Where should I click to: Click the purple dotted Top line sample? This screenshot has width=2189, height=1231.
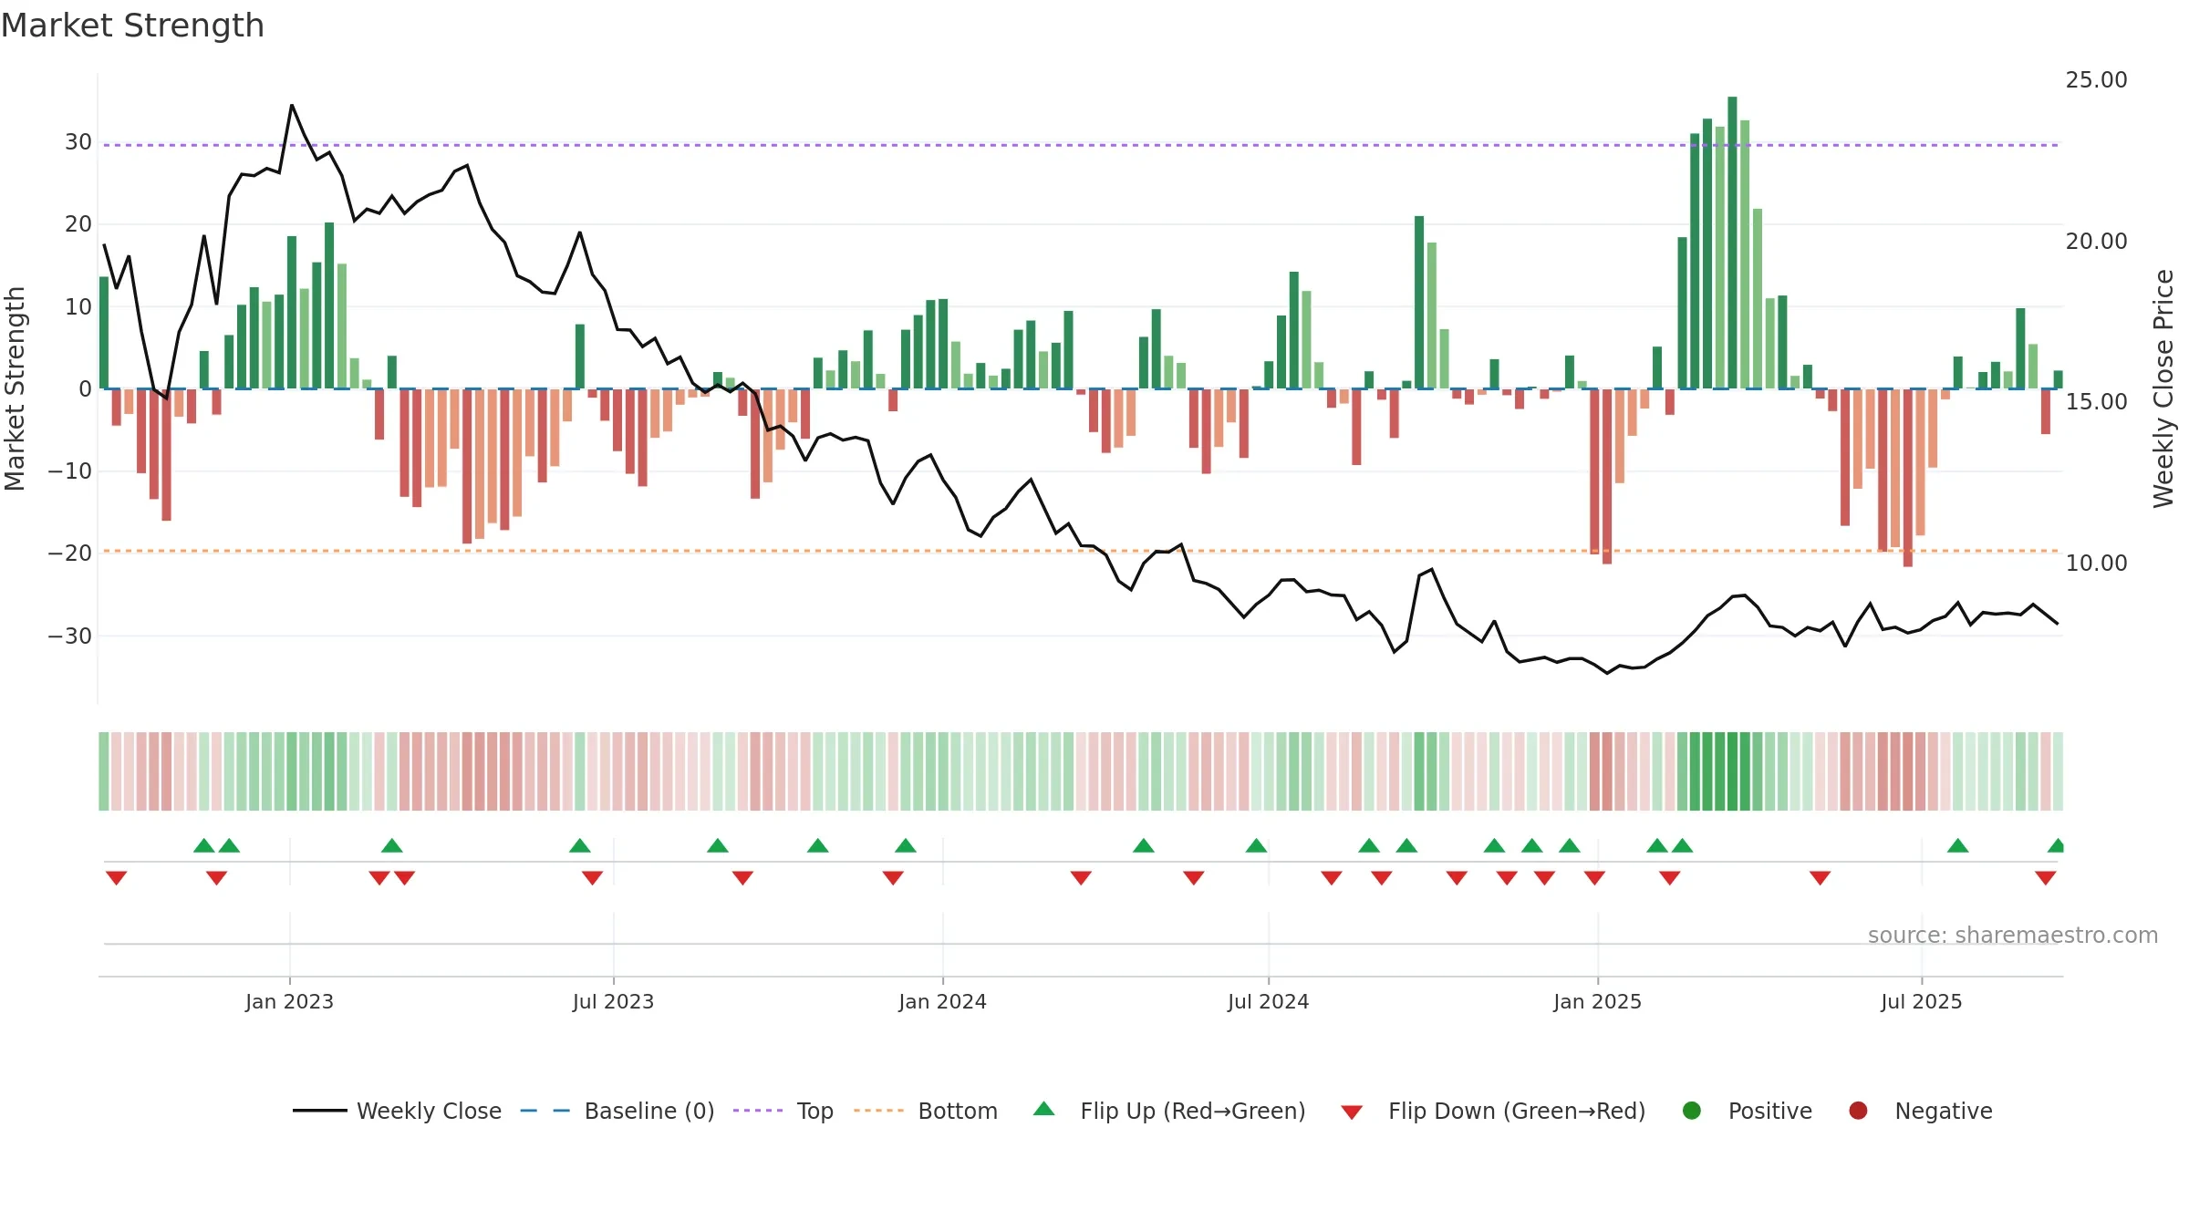[x=758, y=1111]
